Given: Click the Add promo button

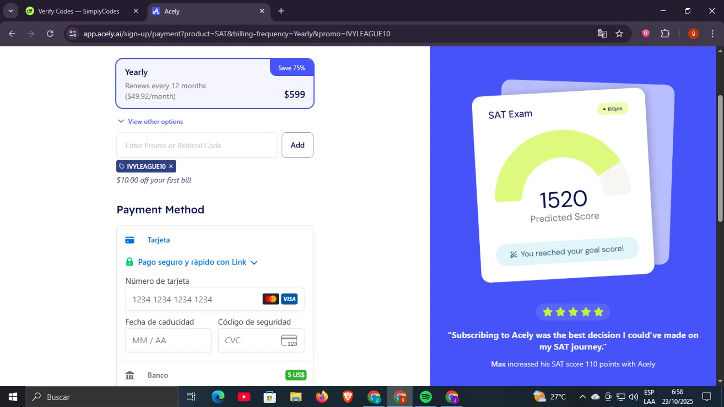Looking at the screenshot, I should [297, 145].
